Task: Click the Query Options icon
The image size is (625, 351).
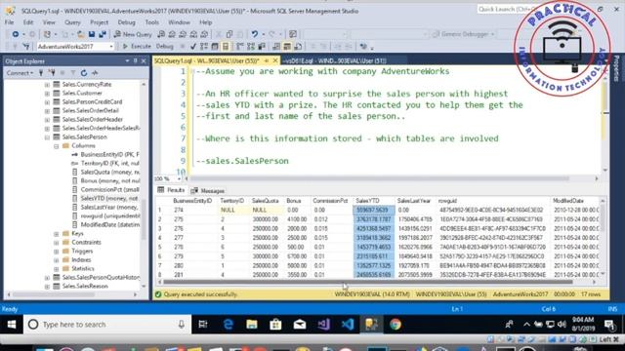Action: 215,47
